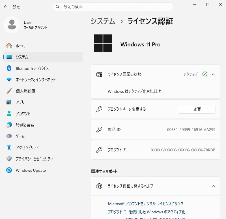Go to 時刻と言語 settings

[43, 125]
